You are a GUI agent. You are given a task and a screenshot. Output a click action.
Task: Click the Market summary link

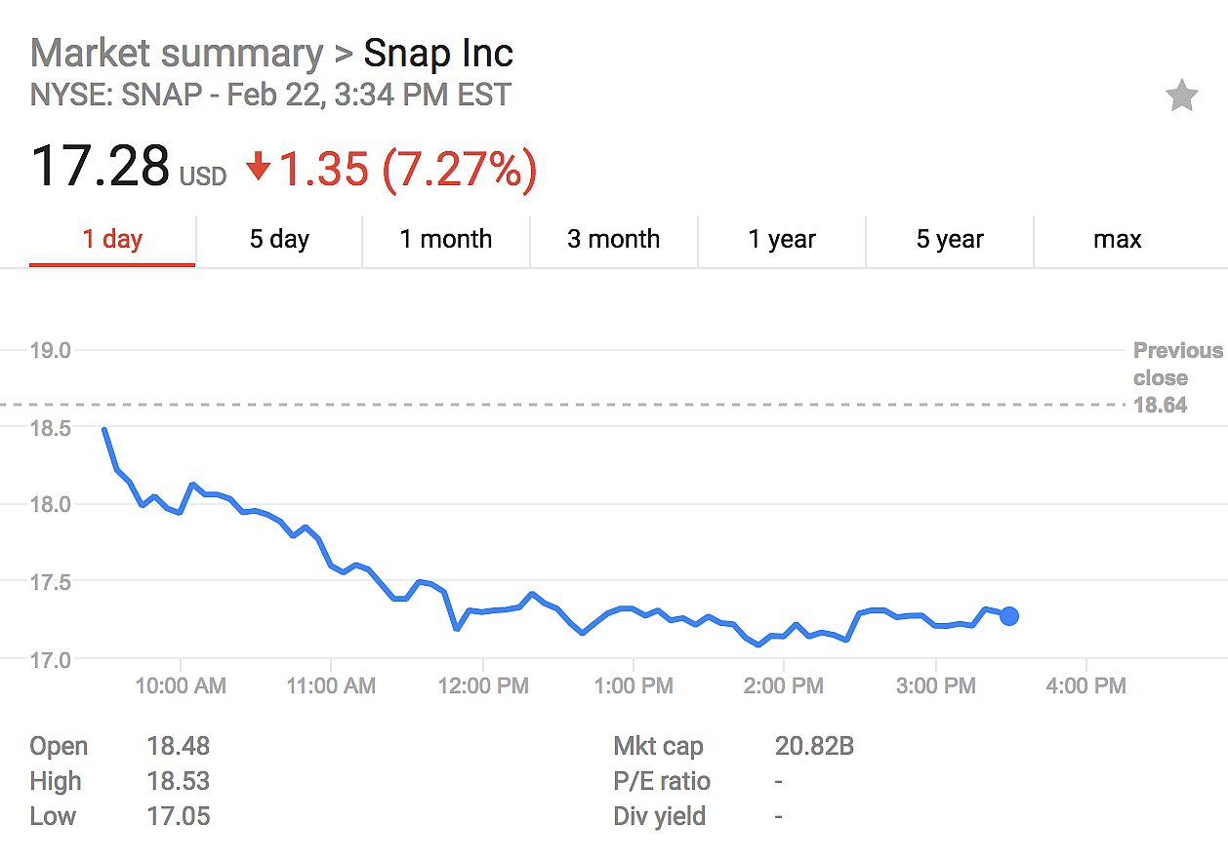click(176, 54)
